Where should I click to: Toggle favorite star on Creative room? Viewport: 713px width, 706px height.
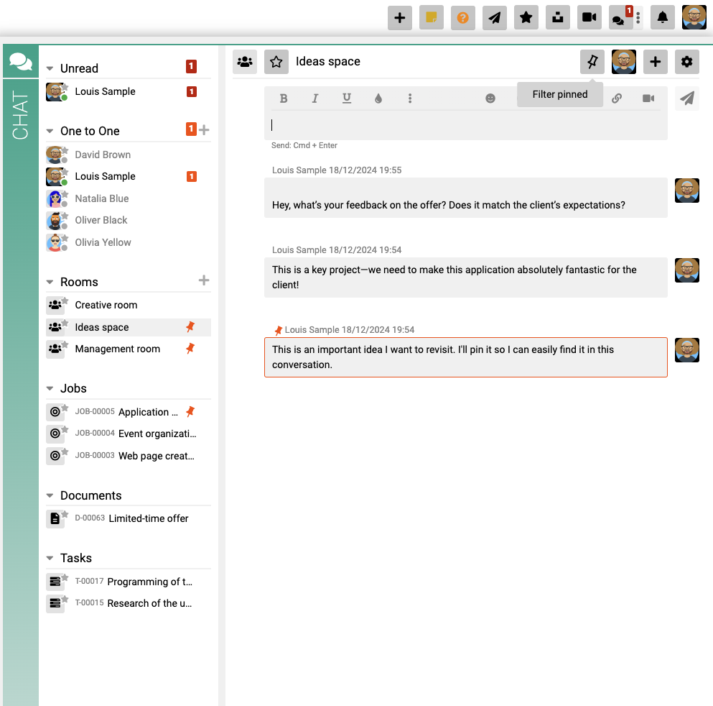point(65,300)
